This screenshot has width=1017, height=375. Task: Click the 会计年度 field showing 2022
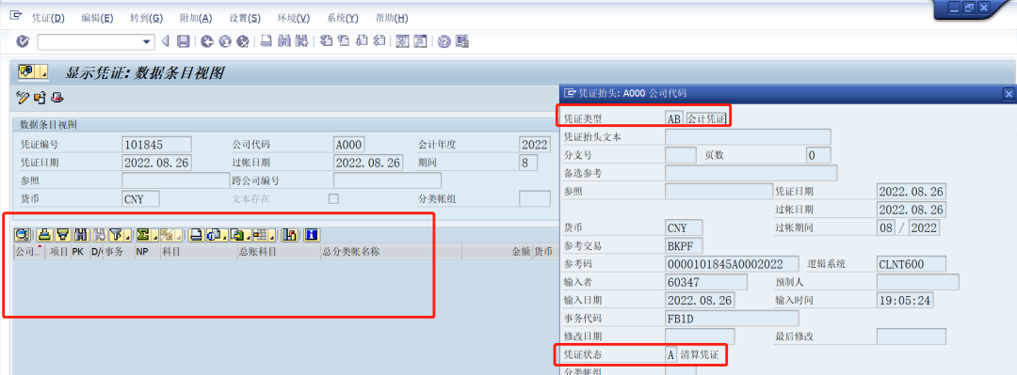tap(535, 144)
